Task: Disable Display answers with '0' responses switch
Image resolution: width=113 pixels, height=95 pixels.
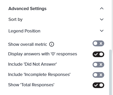Action: point(98,54)
